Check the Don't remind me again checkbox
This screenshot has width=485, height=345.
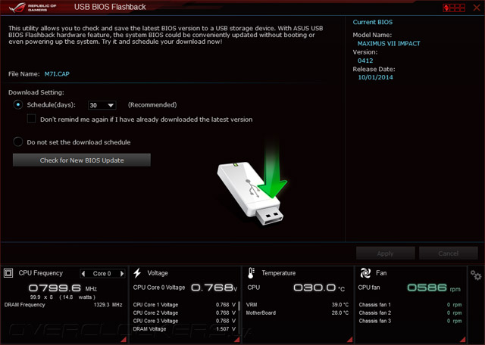click(31, 119)
